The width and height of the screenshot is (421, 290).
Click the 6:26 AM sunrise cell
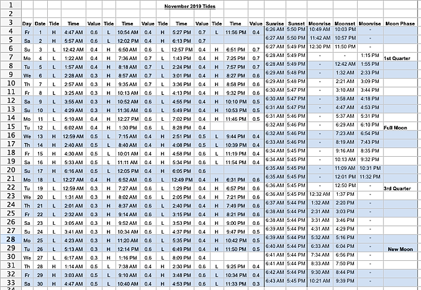(x=274, y=29)
